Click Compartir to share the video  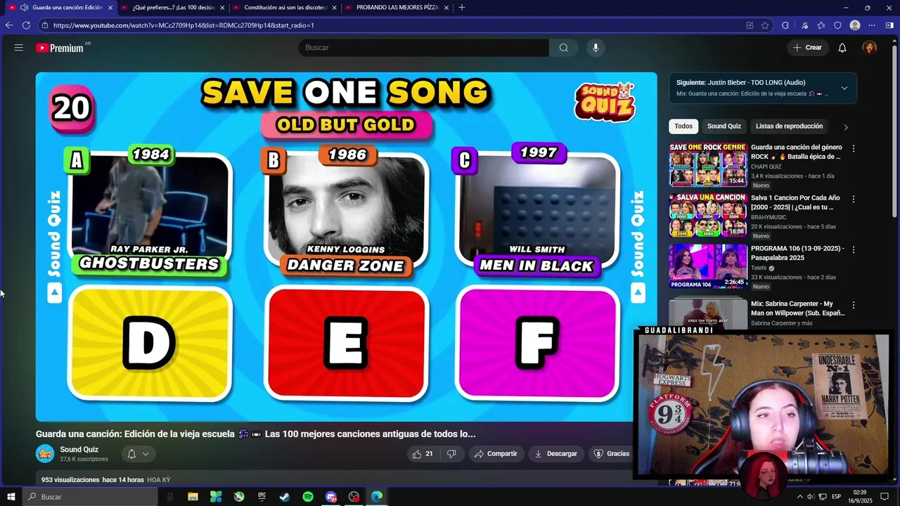coord(496,454)
